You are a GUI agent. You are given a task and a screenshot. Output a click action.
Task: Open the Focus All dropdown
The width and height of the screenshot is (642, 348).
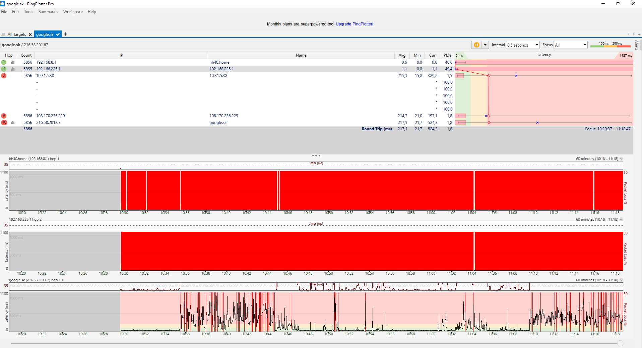coord(570,45)
